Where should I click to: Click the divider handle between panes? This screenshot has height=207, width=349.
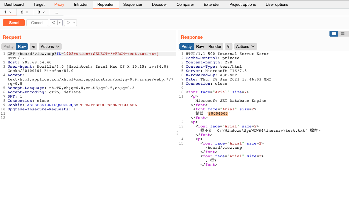pyautogui.click(x=177, y=133)
